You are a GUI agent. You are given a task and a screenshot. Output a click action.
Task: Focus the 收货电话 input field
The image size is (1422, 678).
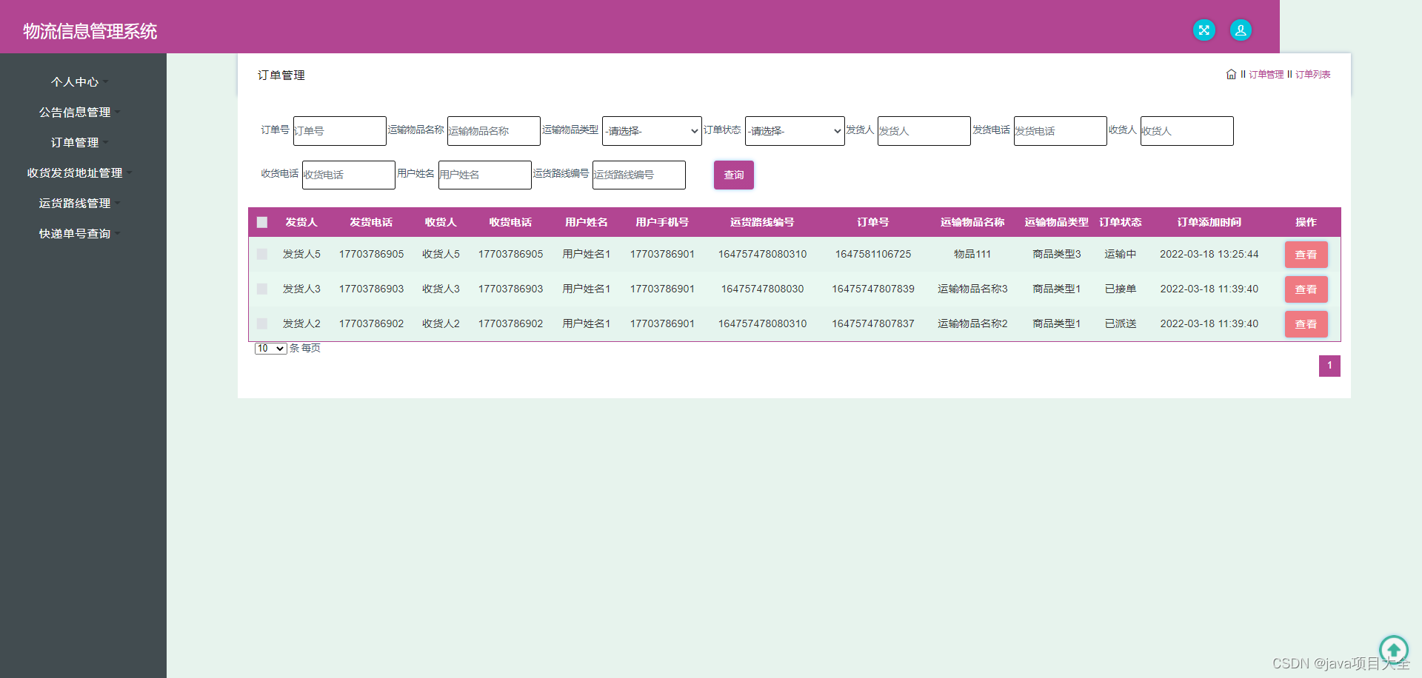pos(349,175)
